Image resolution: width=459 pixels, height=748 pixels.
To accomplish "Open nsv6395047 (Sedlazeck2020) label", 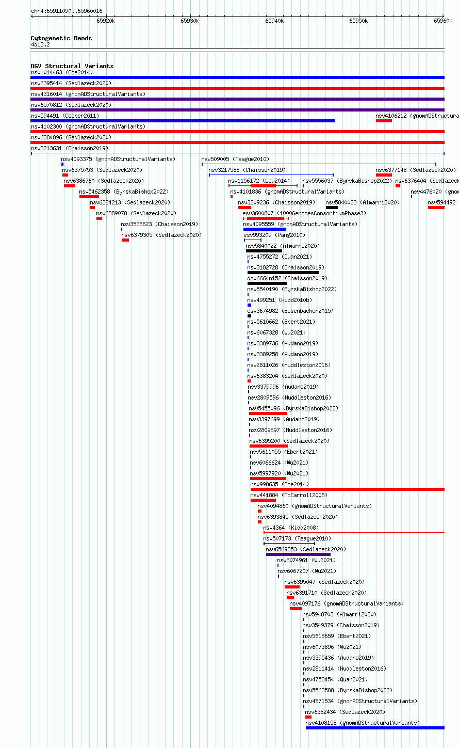I will point(324,582).
